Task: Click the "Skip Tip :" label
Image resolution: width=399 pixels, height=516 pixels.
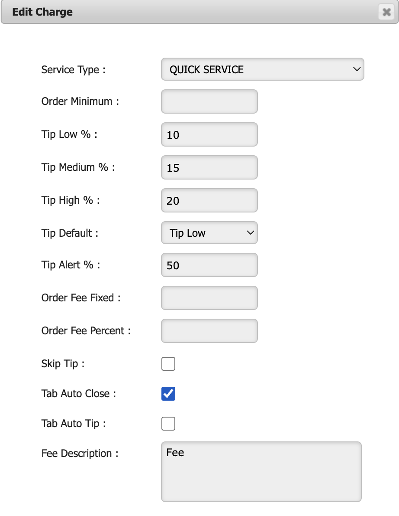Action: (x=63, y=364)
